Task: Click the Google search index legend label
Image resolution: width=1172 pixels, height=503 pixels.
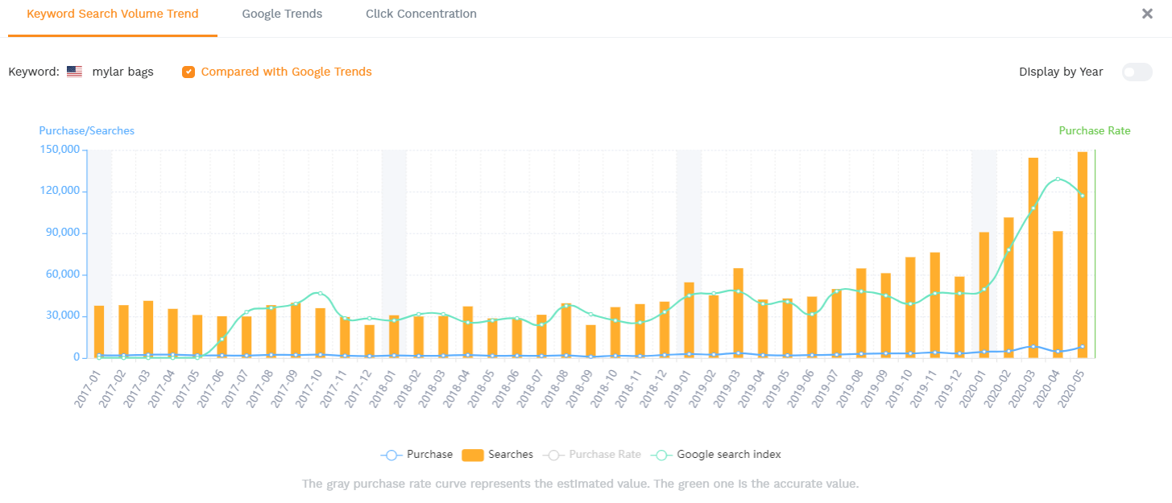Action: (x=729, y=455)
